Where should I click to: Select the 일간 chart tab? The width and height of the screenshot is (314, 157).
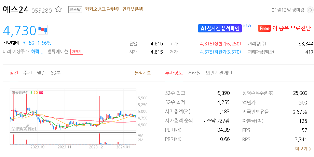[14, 73]
